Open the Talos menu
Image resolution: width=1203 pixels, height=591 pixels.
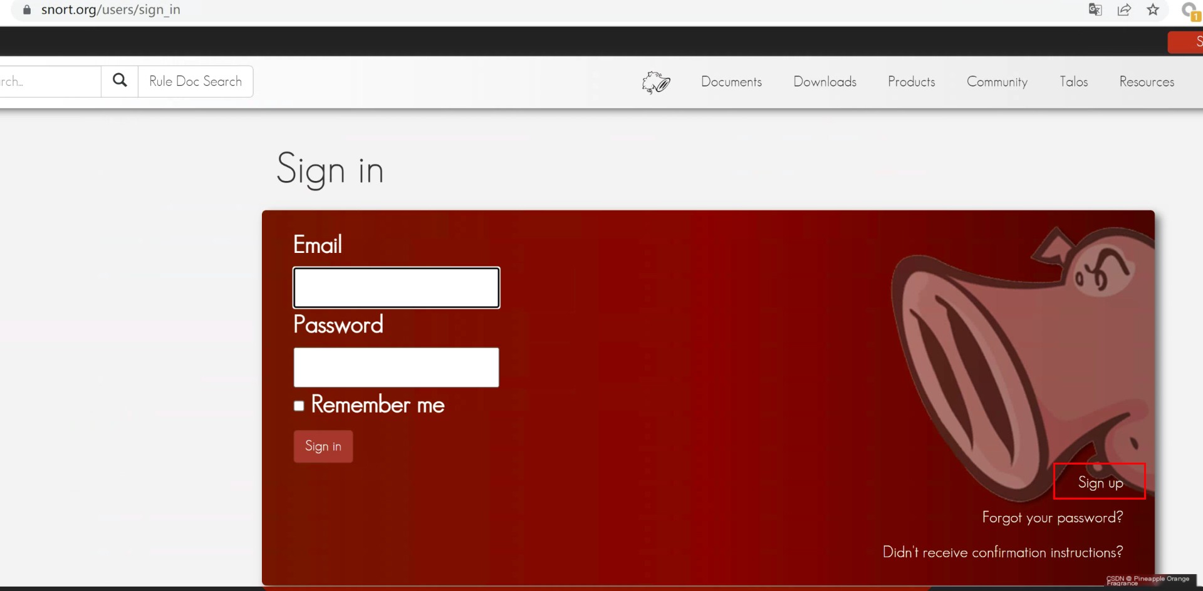[1073, 82]
